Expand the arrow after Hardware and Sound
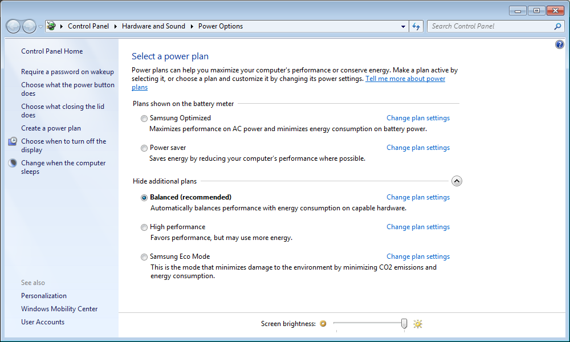The image size is (570, 342). (192, 26)
